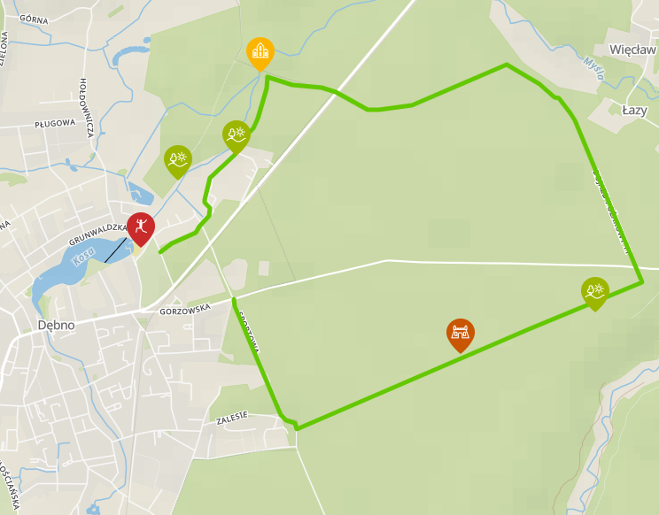Click the Gorzowska street label
Viewport: 659px width, 515px height.
[185, 310]
